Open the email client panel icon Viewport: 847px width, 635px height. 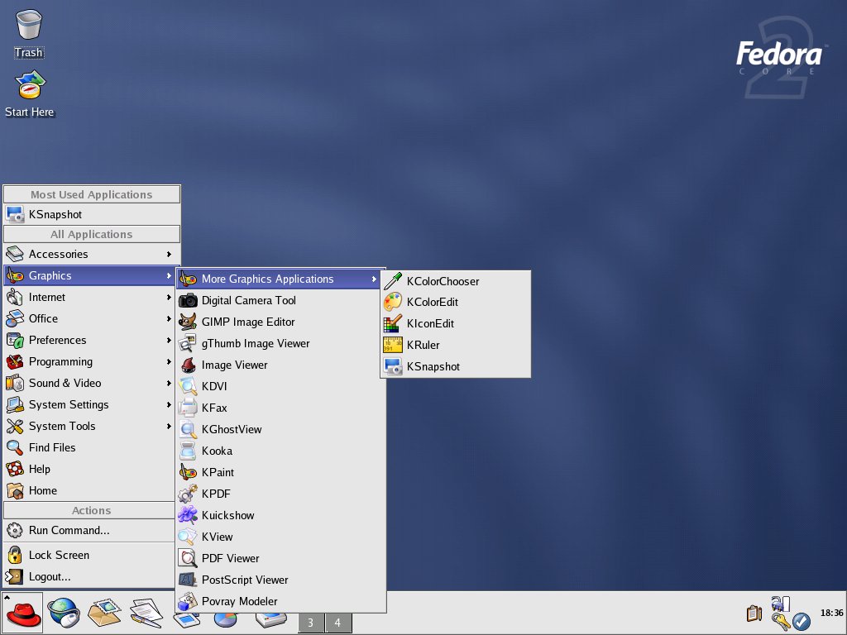tap(105, 614)
